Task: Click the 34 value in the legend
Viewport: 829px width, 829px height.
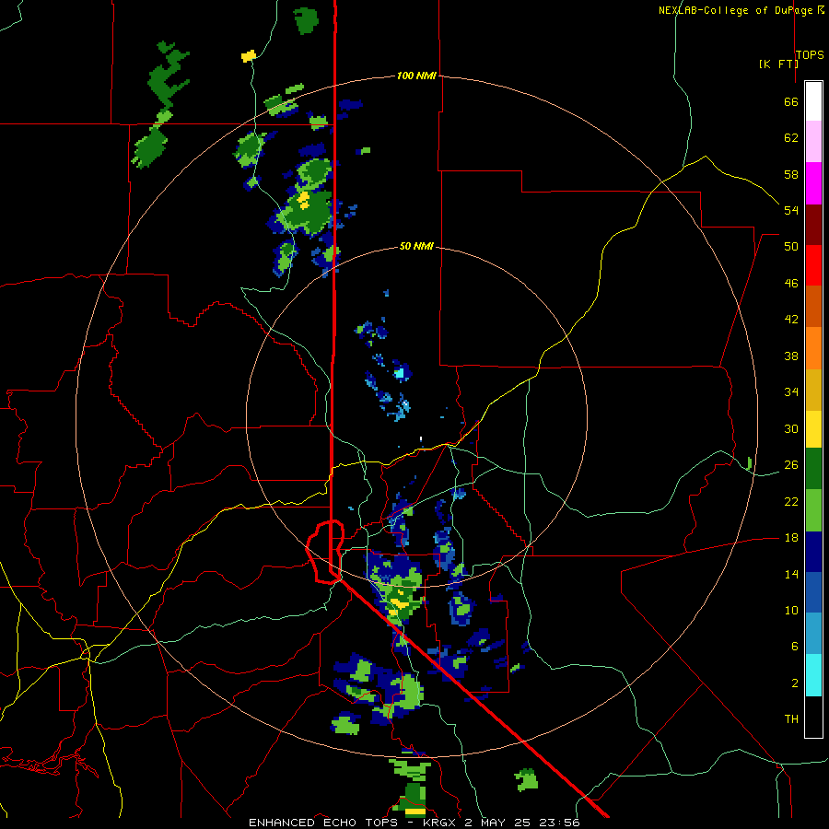Action: (x=791, y=392)
